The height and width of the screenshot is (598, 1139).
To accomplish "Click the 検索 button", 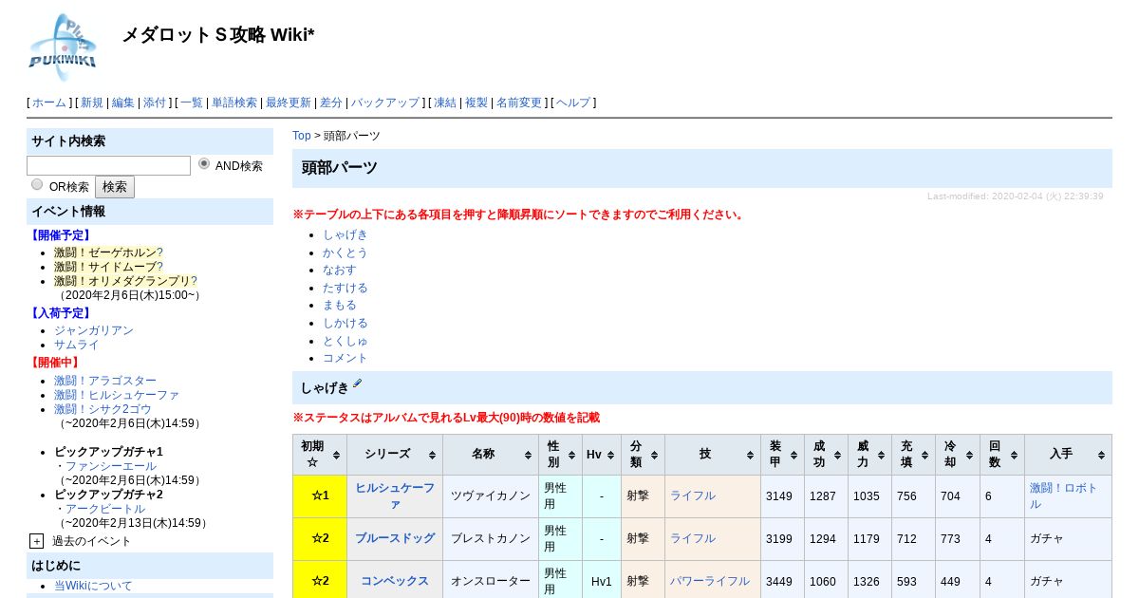I will 115,187.
